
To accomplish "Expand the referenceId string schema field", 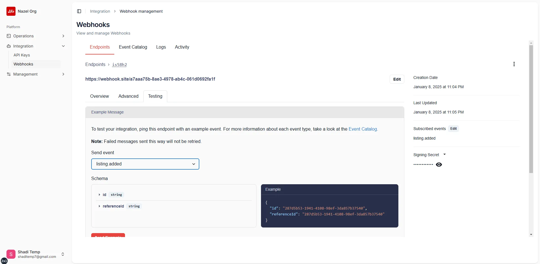I will [x=100, y=206].
